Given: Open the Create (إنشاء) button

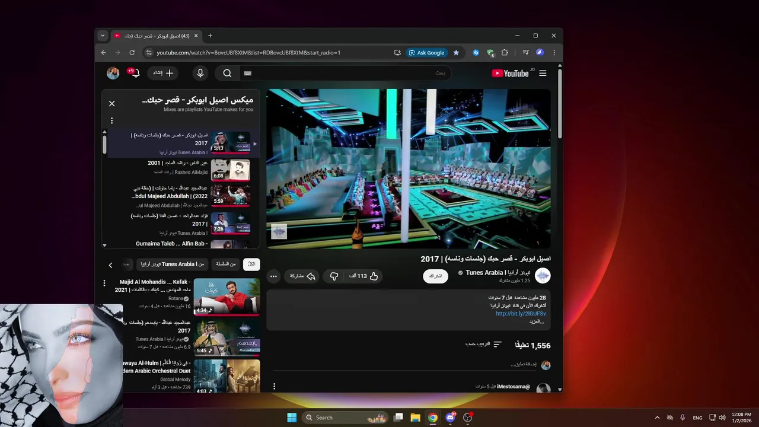Looking at the screenshot, I should (162, 73).
